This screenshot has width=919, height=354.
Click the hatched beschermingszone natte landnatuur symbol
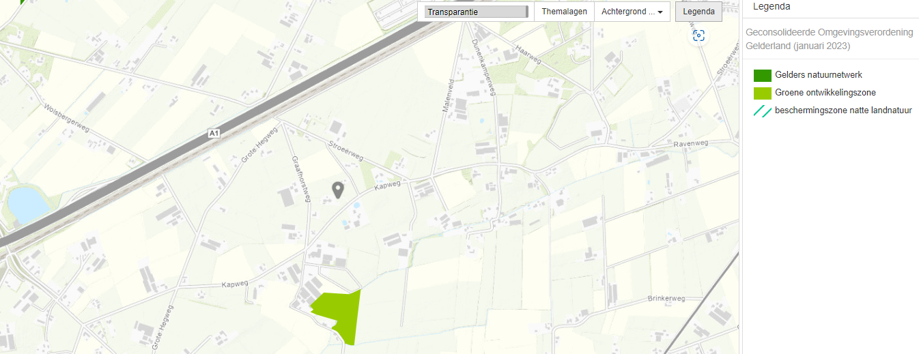pyautogui.click(x=763, y=111)
